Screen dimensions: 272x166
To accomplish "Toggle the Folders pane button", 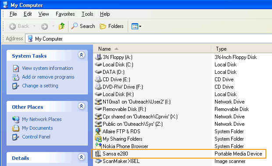I will point(111,26).
